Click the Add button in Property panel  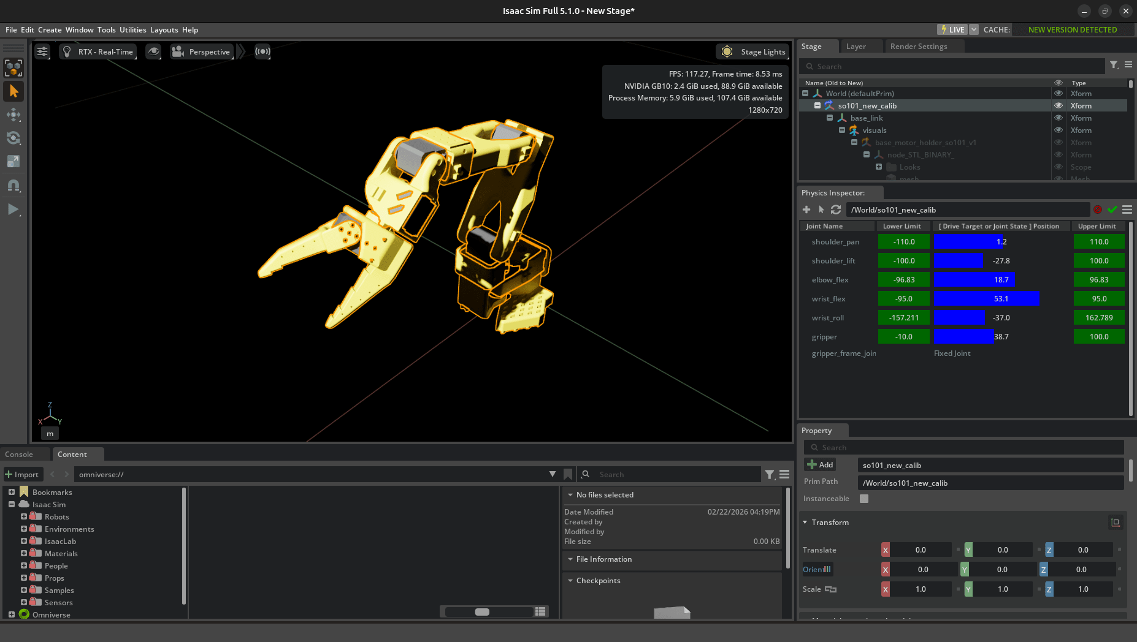(x=820, y=465)
